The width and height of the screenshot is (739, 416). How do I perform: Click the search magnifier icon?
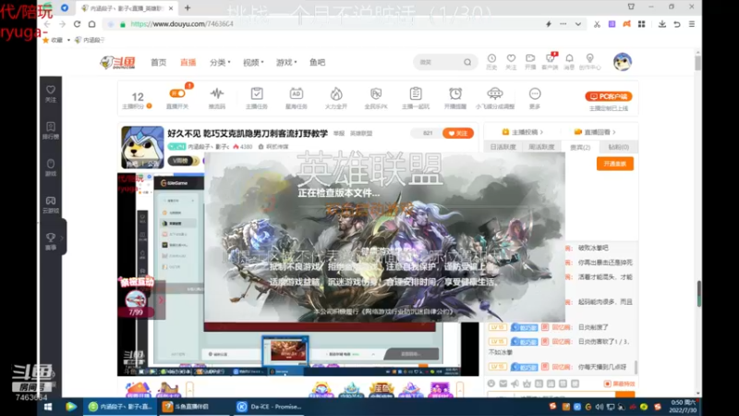pyautogui.click(x=467, y=62)
